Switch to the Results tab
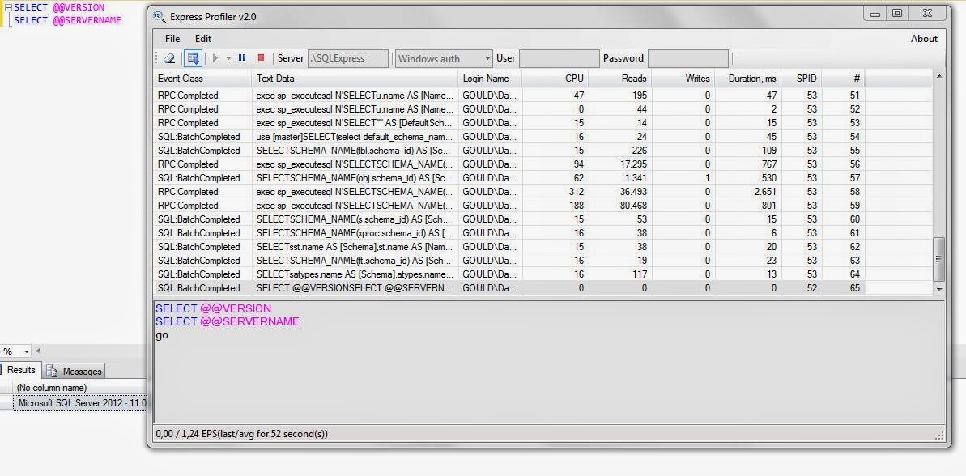966x476 pixels. [x=20, y=371]
